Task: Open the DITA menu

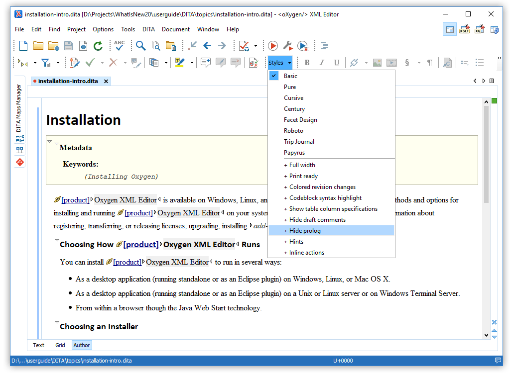Action: pos(148,29)
